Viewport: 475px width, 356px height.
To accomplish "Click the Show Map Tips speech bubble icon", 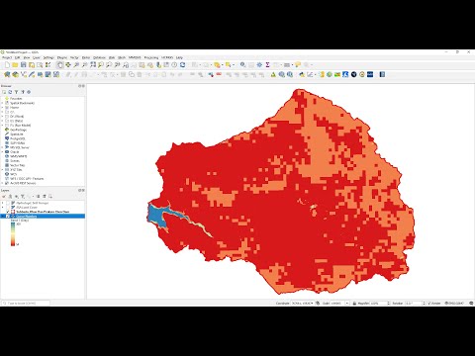I will [x=298, y=65].
